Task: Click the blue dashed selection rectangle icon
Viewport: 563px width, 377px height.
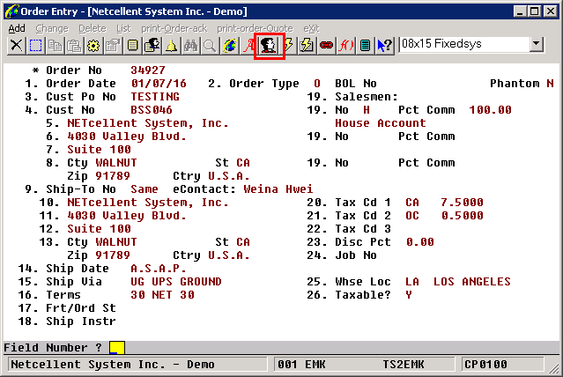Action: coord(35,46)
